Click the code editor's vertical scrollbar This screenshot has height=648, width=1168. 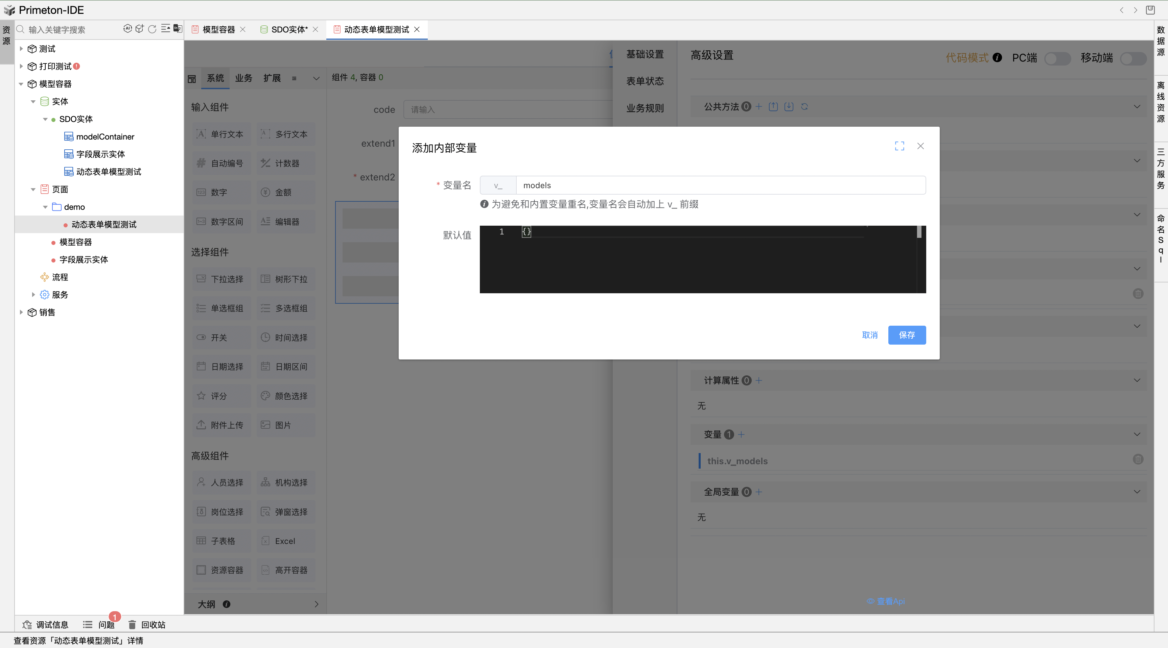tap(919, 232)
